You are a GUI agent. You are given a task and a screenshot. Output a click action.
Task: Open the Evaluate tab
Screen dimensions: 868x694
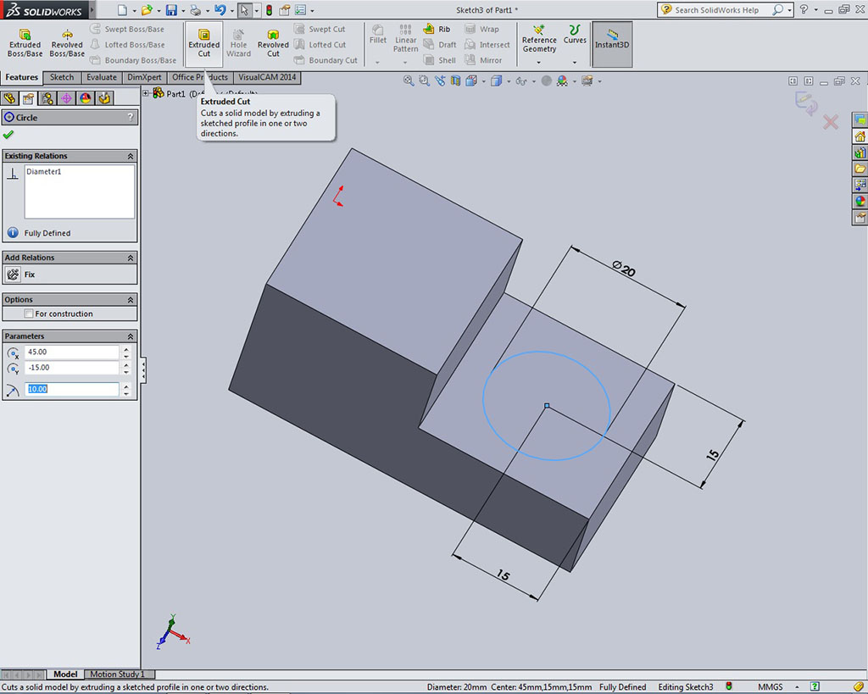[102, 77]
